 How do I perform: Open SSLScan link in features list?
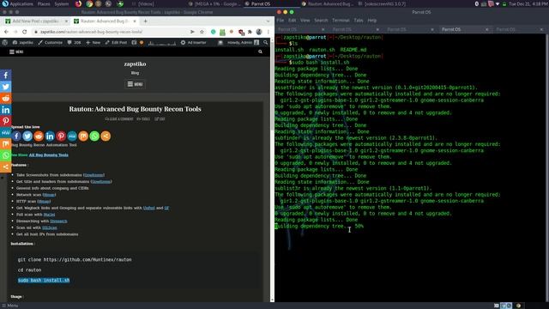pyautogui.click(x=50, y=227)
